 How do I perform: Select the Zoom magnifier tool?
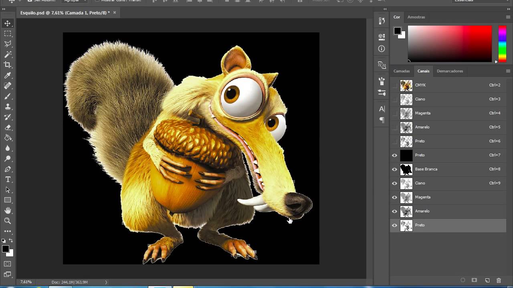click(x=8, y=221)
